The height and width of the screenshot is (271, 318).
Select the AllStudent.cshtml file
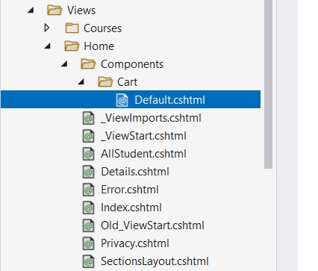[143, 154]
